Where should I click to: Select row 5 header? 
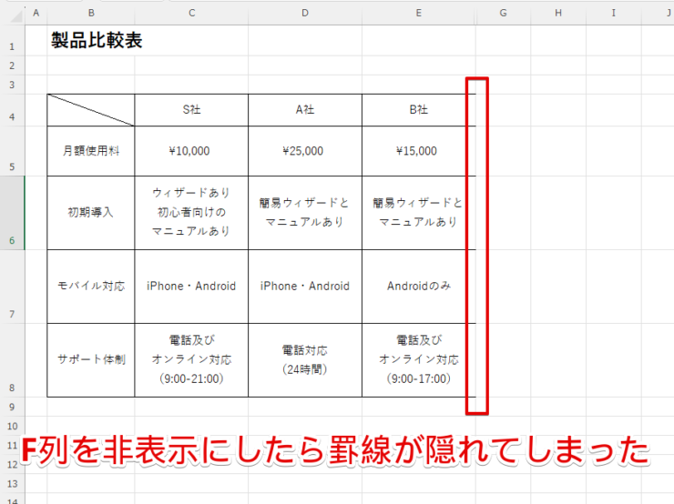tap(12, 151)
